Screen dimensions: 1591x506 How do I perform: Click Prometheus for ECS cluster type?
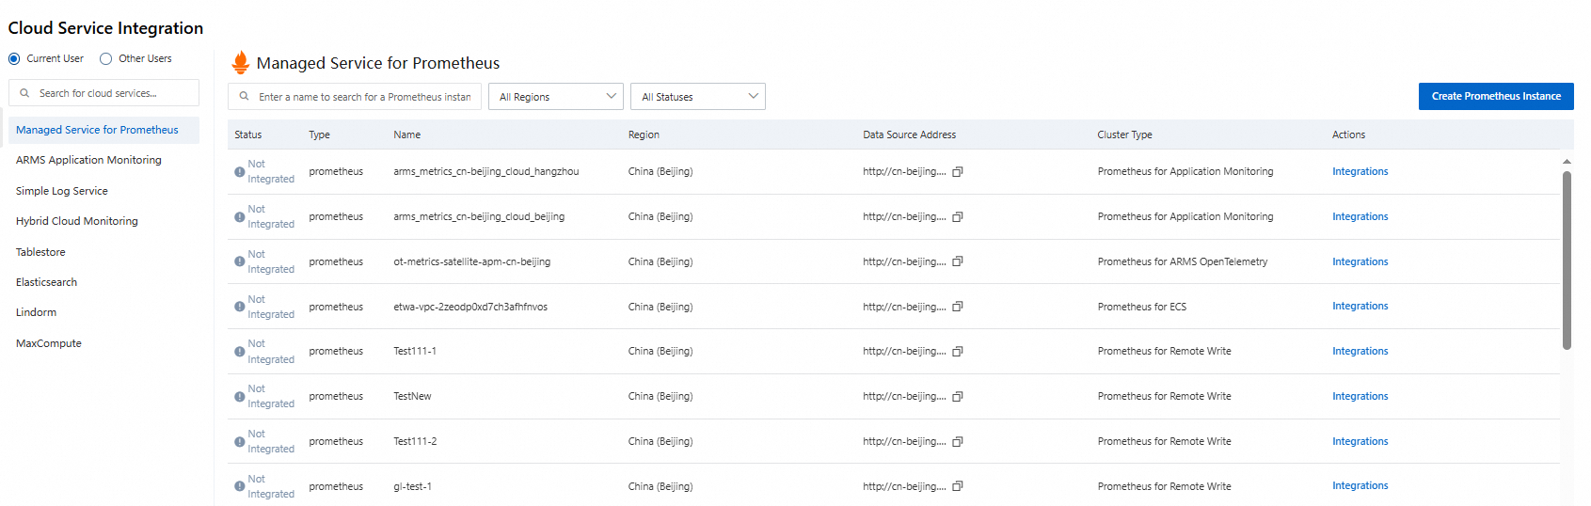coord(1142,307)
